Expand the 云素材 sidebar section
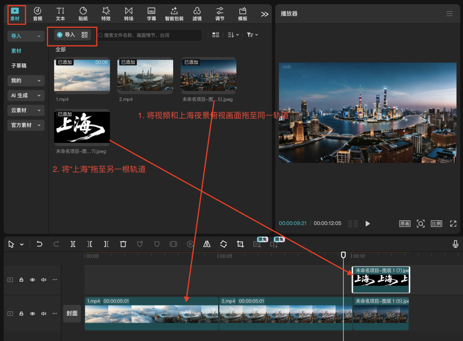The height and width of the screenshot is (341, 463). point(26,110)
